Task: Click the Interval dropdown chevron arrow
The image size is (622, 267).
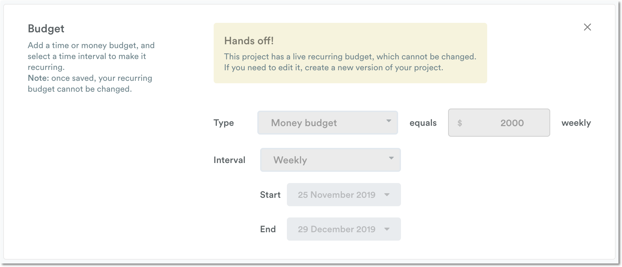Action: point(391,158)
